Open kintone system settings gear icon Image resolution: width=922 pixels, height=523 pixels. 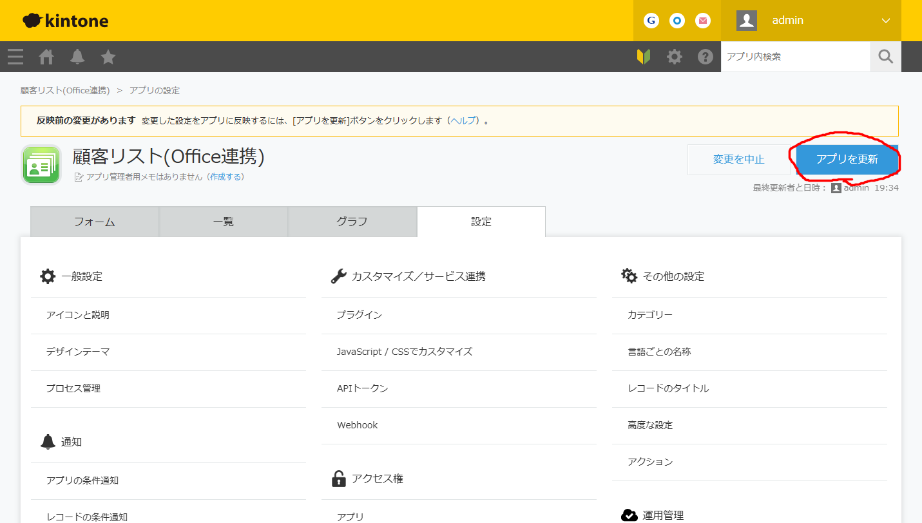[674, 57]
